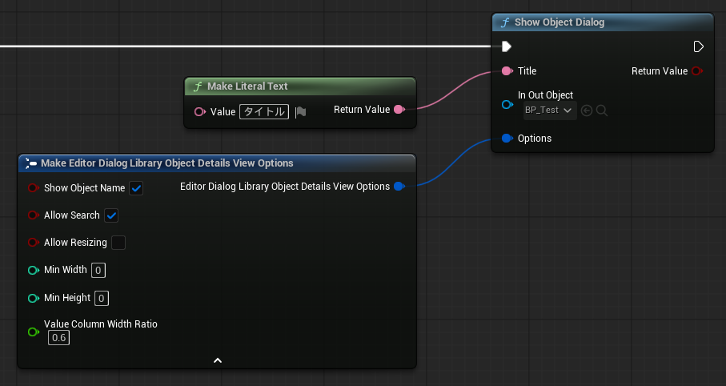Click the exec input pin on Show Object Dialog

506,46
